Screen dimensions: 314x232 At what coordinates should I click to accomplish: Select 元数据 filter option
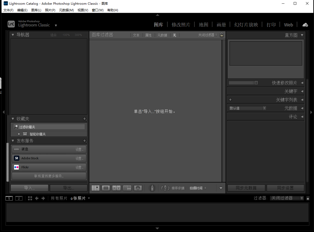162,35
